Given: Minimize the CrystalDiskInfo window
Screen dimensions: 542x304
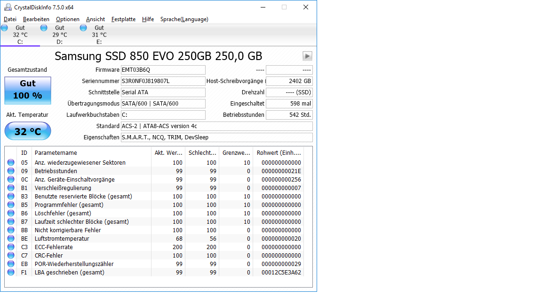Looking at the screenshot, I should tap(263, 7).
